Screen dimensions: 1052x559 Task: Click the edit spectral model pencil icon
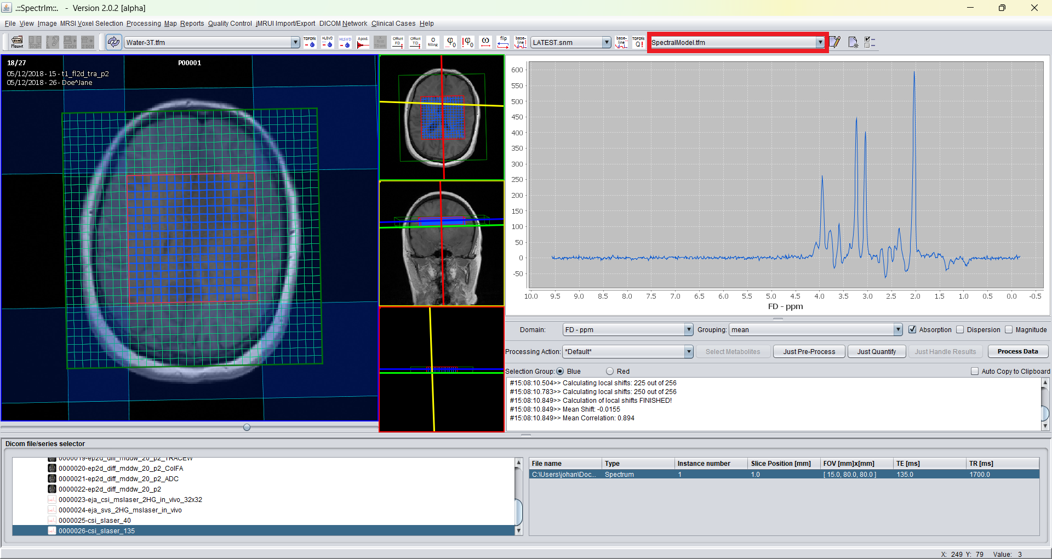tap(835, 42)
